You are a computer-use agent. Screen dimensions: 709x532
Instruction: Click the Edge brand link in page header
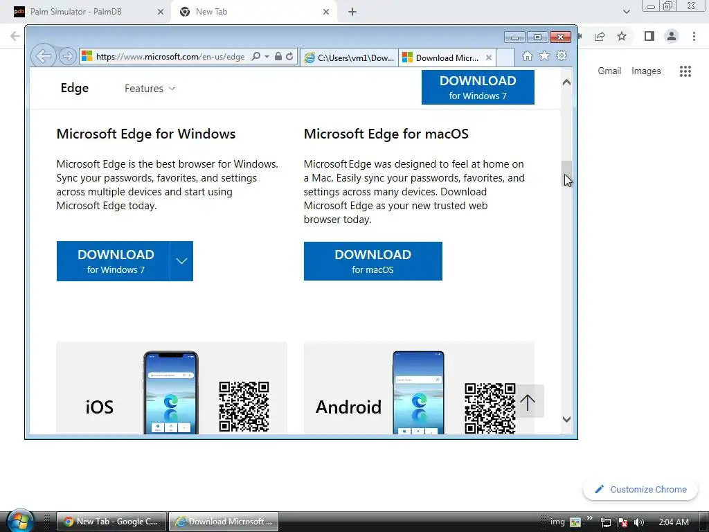pyautogui.click(x=75, y=88)
